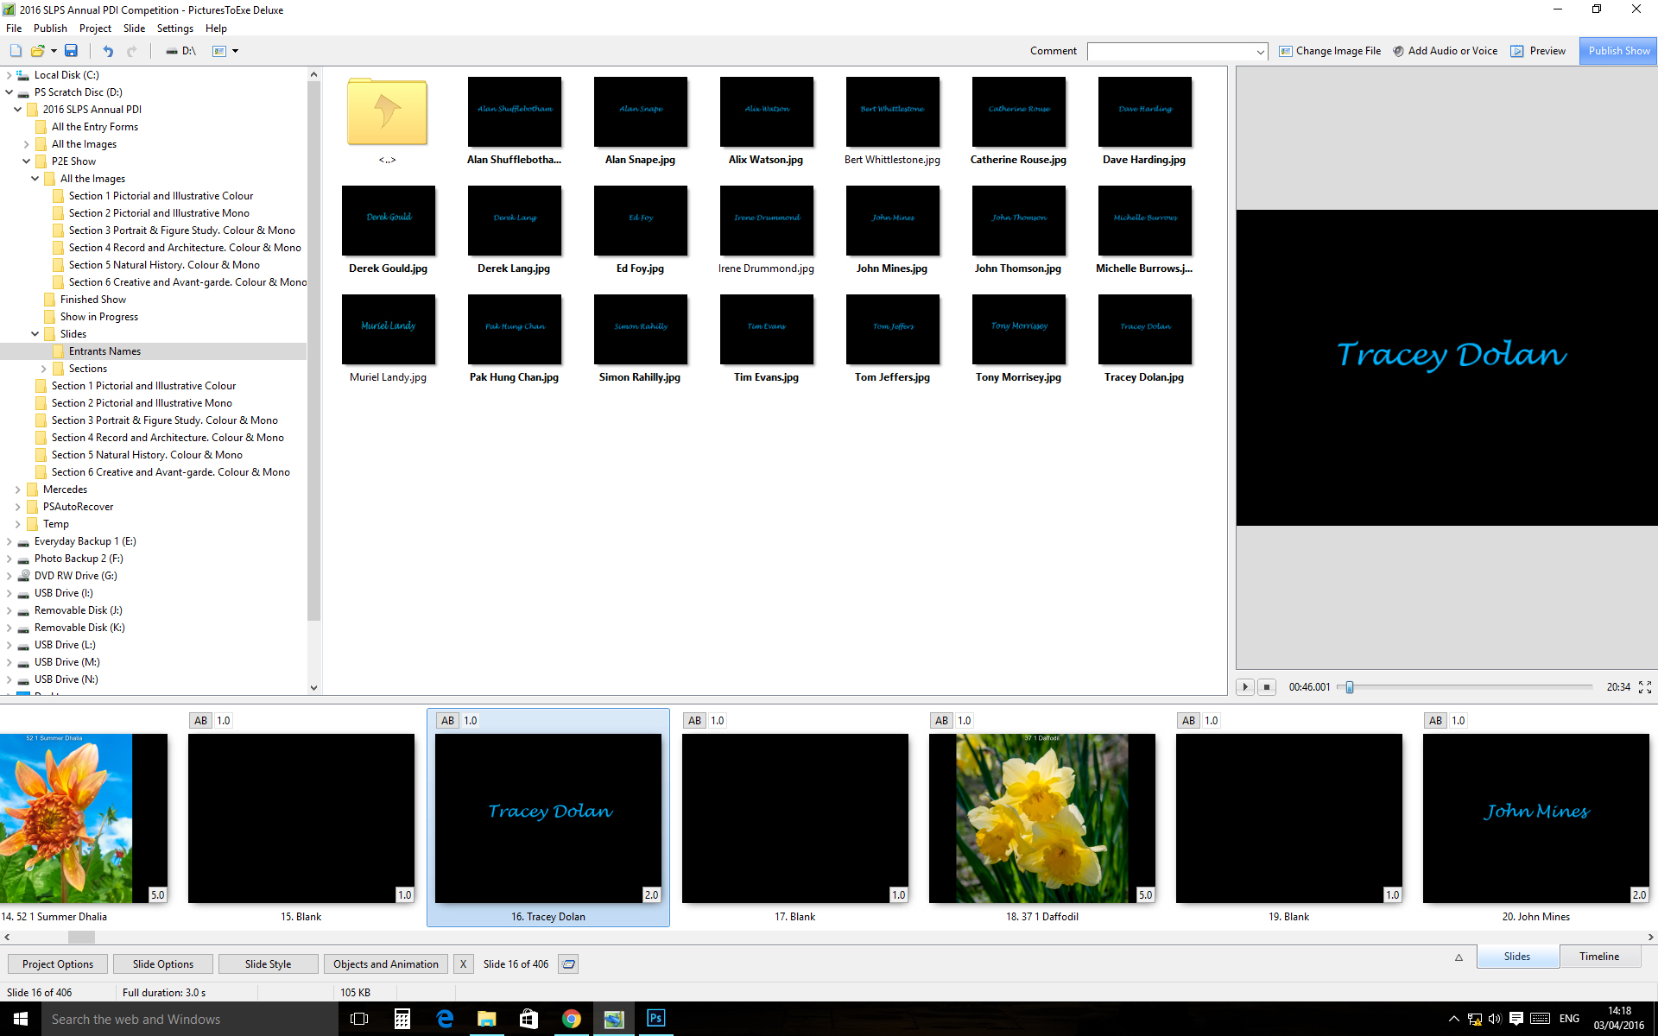The height and width of the screenshot is (1036, 1658).
Task: Switch to the Timeline tab
Action: coord(1598,957)
